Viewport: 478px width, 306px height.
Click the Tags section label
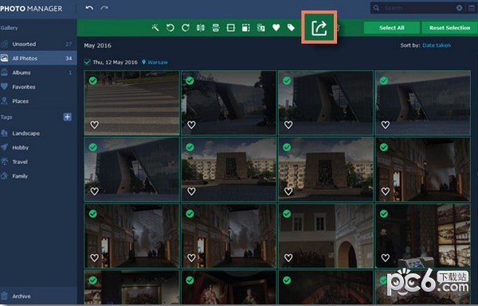[6, 117]
